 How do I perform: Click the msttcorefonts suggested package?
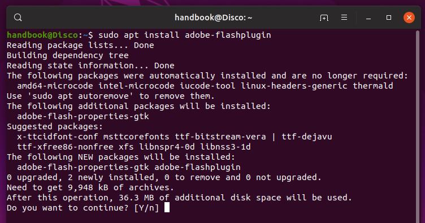pyautogui.click(x=136, y=137)
